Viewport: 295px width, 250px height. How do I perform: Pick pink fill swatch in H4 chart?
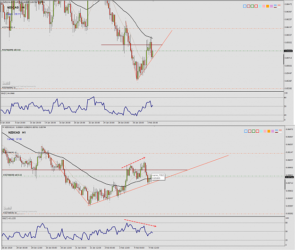click(264, 6)
